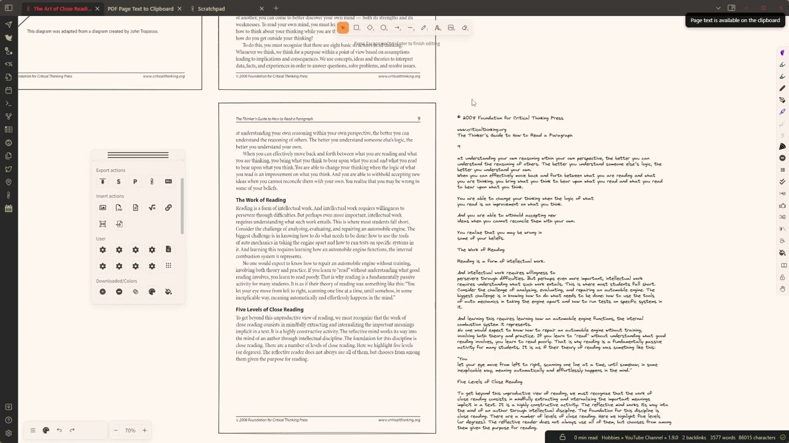Viewport: 789px width, 443px height.
Task: Select the Ellipse shape tool
Action: click(x=383, y=28)
